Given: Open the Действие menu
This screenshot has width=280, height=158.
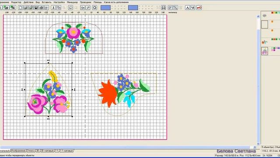Looking at the screenshot, I should (28, 2).
